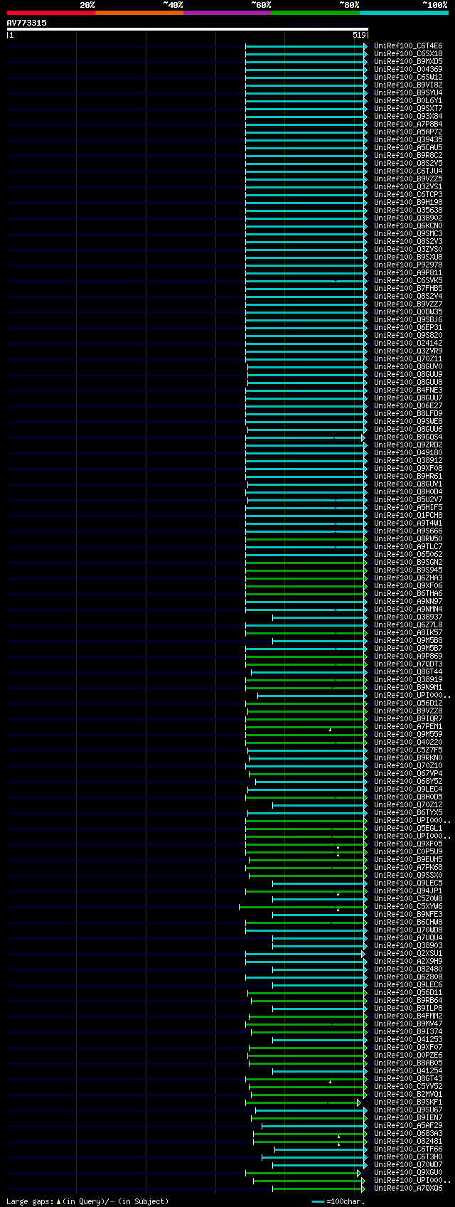Viewport: 455px width, 1207px height.
Task: Select label UniRef100_Q8GUU9
Action: coord(408,374)
